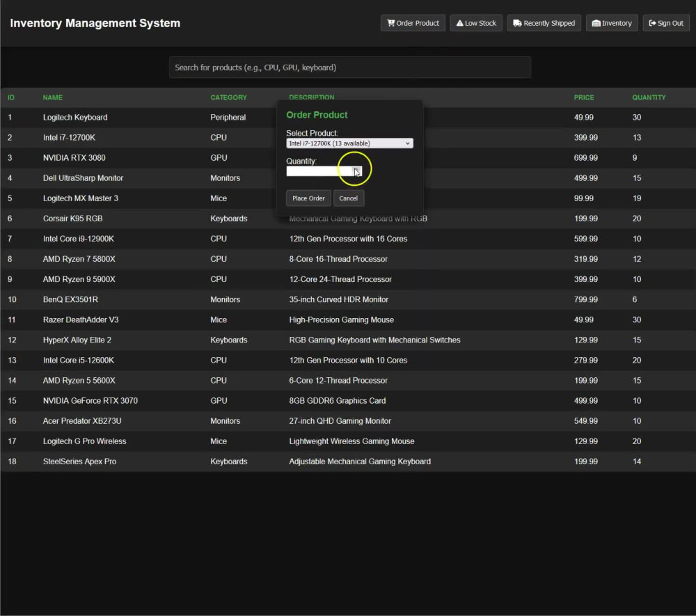
Task: Click the warning triangle icon on Low Stock
Action: [x=460, y=23]
